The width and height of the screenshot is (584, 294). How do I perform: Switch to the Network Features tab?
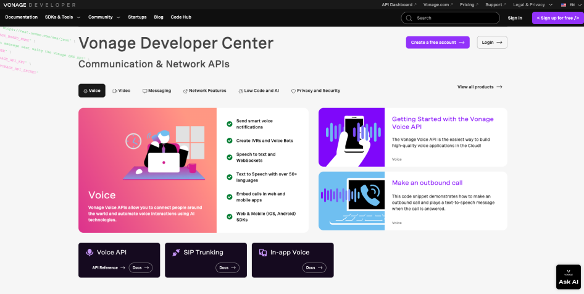point(204,91)
